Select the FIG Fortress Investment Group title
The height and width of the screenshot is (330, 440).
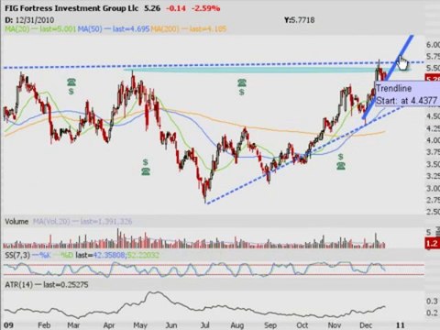(x=71, y=8)
